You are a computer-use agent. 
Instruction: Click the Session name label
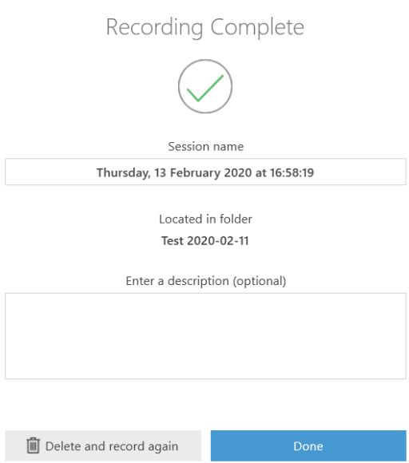(205, 146)
